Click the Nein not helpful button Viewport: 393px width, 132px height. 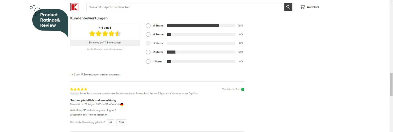(121, 122)
